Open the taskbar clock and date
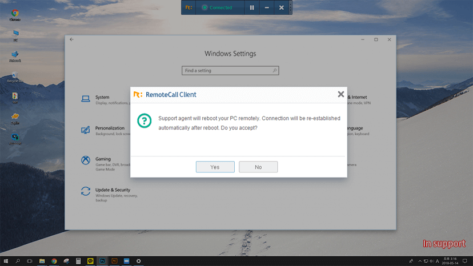 [x=450, y=261]
